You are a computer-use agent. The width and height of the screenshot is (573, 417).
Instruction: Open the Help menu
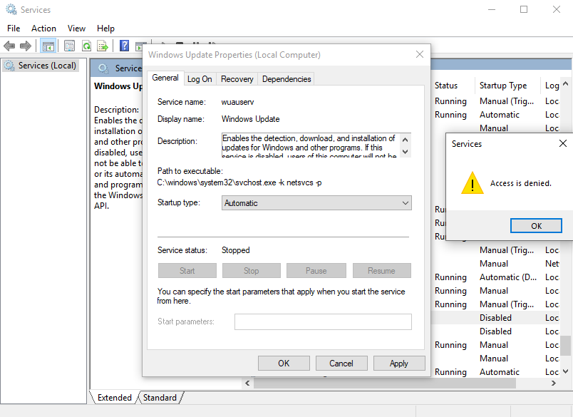point(105,28)
